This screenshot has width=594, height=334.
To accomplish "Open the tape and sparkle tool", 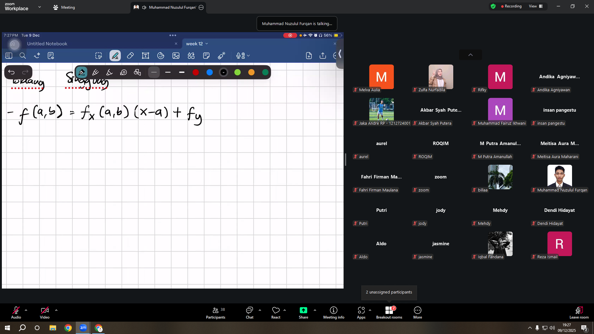I will coord(222,56).
